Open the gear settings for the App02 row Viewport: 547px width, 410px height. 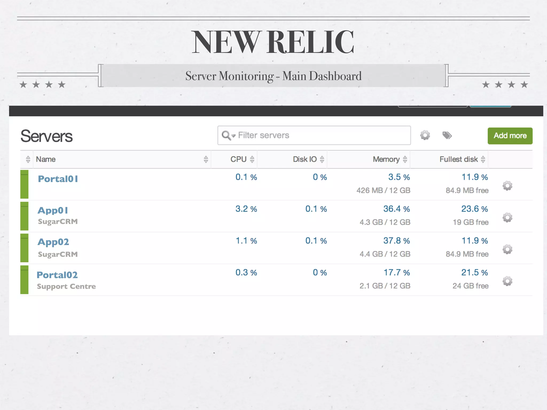(507, 249)
